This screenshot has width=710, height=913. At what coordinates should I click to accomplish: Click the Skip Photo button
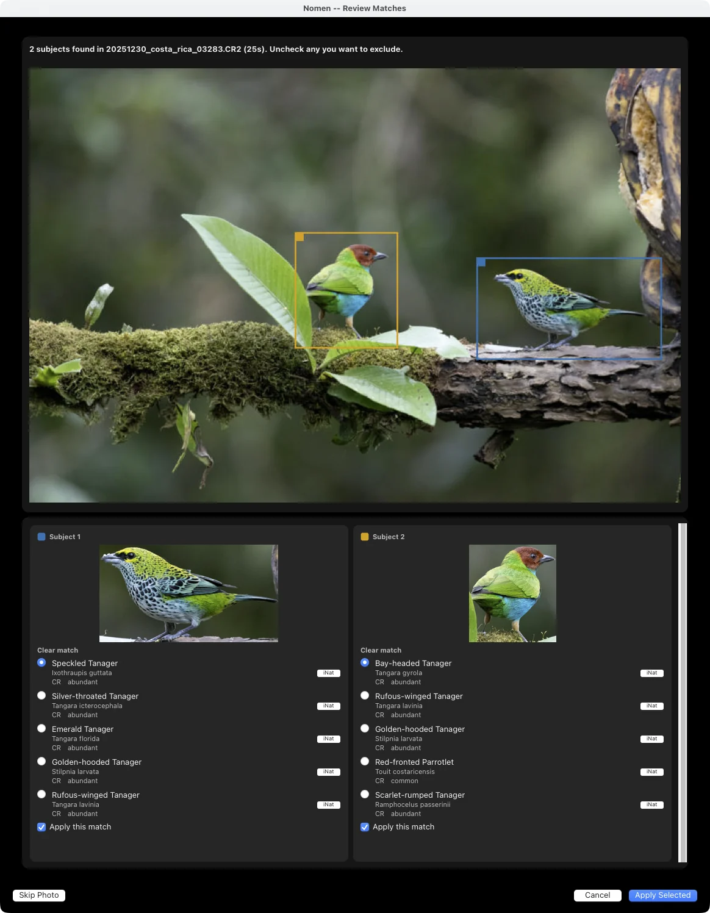39,895
